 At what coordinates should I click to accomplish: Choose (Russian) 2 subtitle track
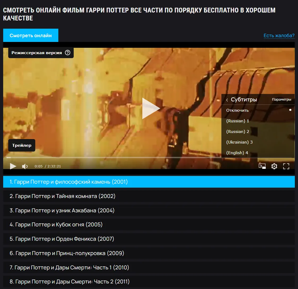pos(258,132)
